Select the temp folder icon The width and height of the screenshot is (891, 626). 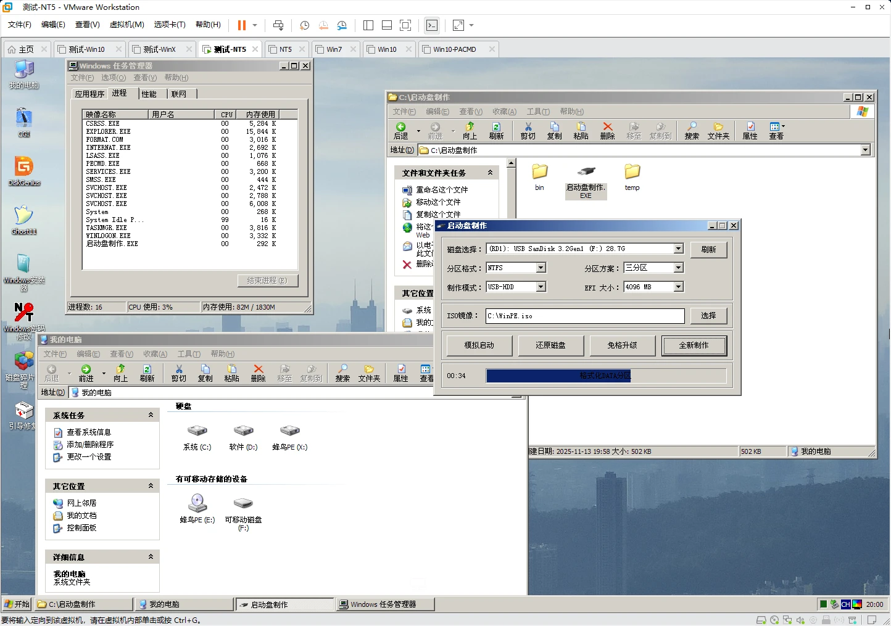(x=632, y=178)
